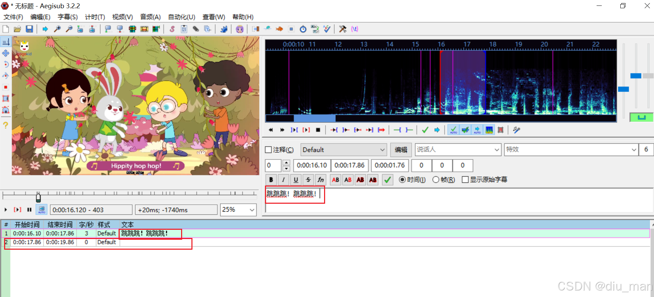The width and height of the screenshot is (654, 297).
Task: Play audio selection with blue bracket icon
Action: tap(294, 130)
